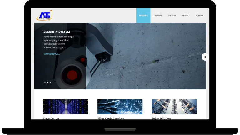
Task: Open the Kontak page
Action: [199, 16]
